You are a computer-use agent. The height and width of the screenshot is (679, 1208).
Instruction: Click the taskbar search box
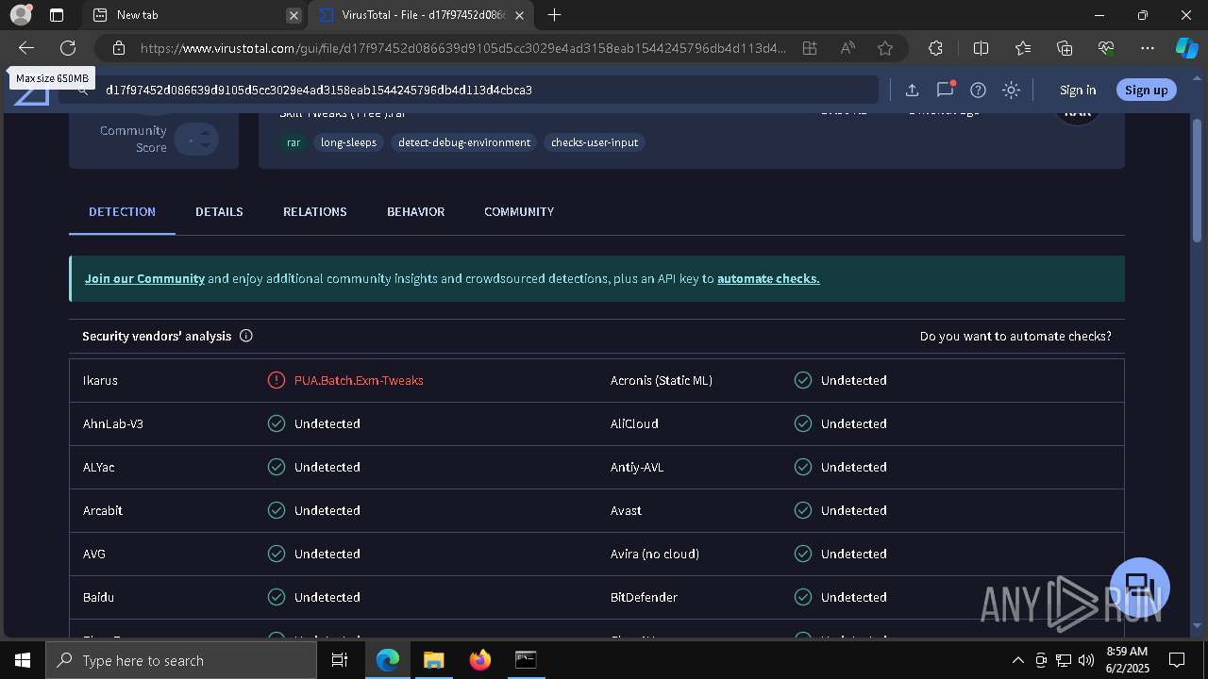(x=181, y=660)
